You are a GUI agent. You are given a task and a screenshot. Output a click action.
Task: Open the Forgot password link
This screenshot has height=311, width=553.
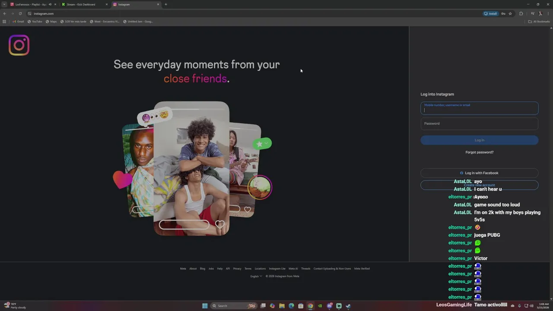pos(480,152)
